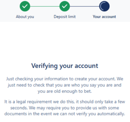Click the words create your account
Viewport: 130px width, 122px height.
[95, 79]
